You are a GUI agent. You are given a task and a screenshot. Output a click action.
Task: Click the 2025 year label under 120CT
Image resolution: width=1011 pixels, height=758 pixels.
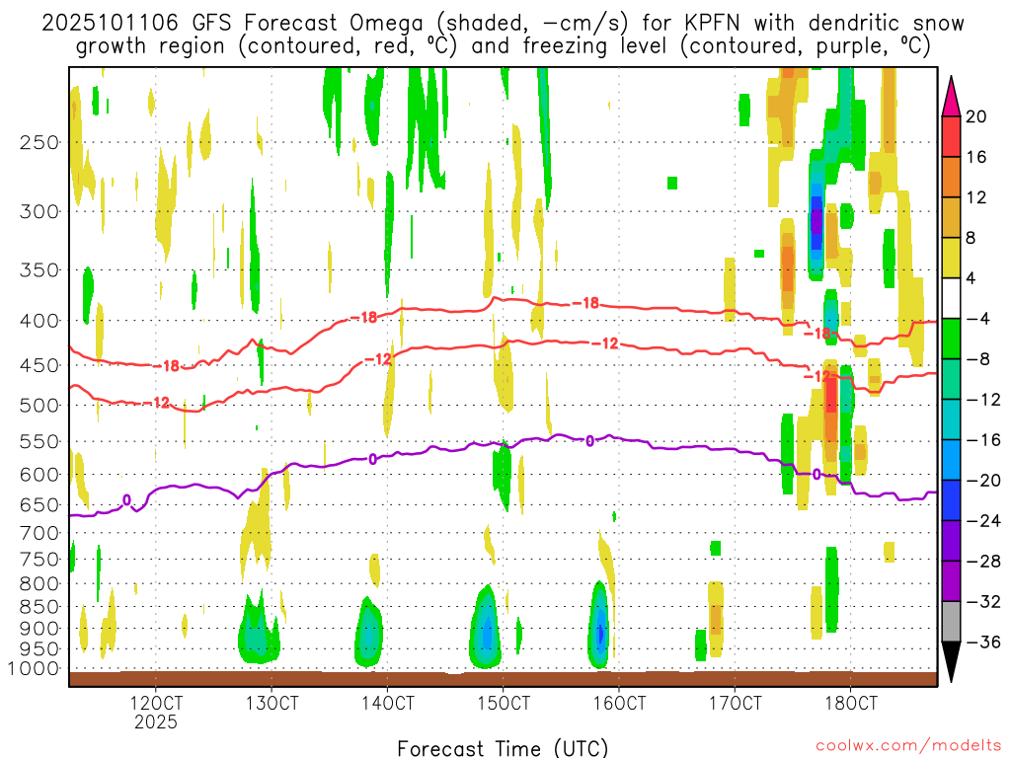point(155,721)
